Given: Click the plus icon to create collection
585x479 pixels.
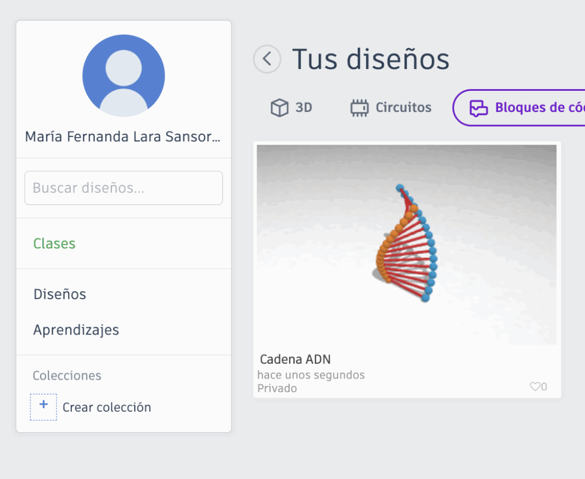Looking at the screenshot, I should (x=43, y=407).
